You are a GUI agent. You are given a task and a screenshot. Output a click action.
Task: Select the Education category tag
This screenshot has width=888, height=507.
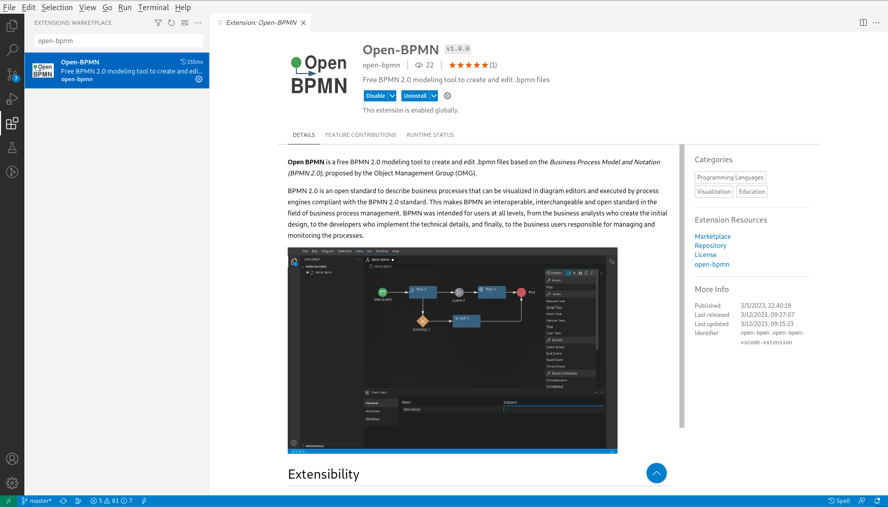click(752, 192)
